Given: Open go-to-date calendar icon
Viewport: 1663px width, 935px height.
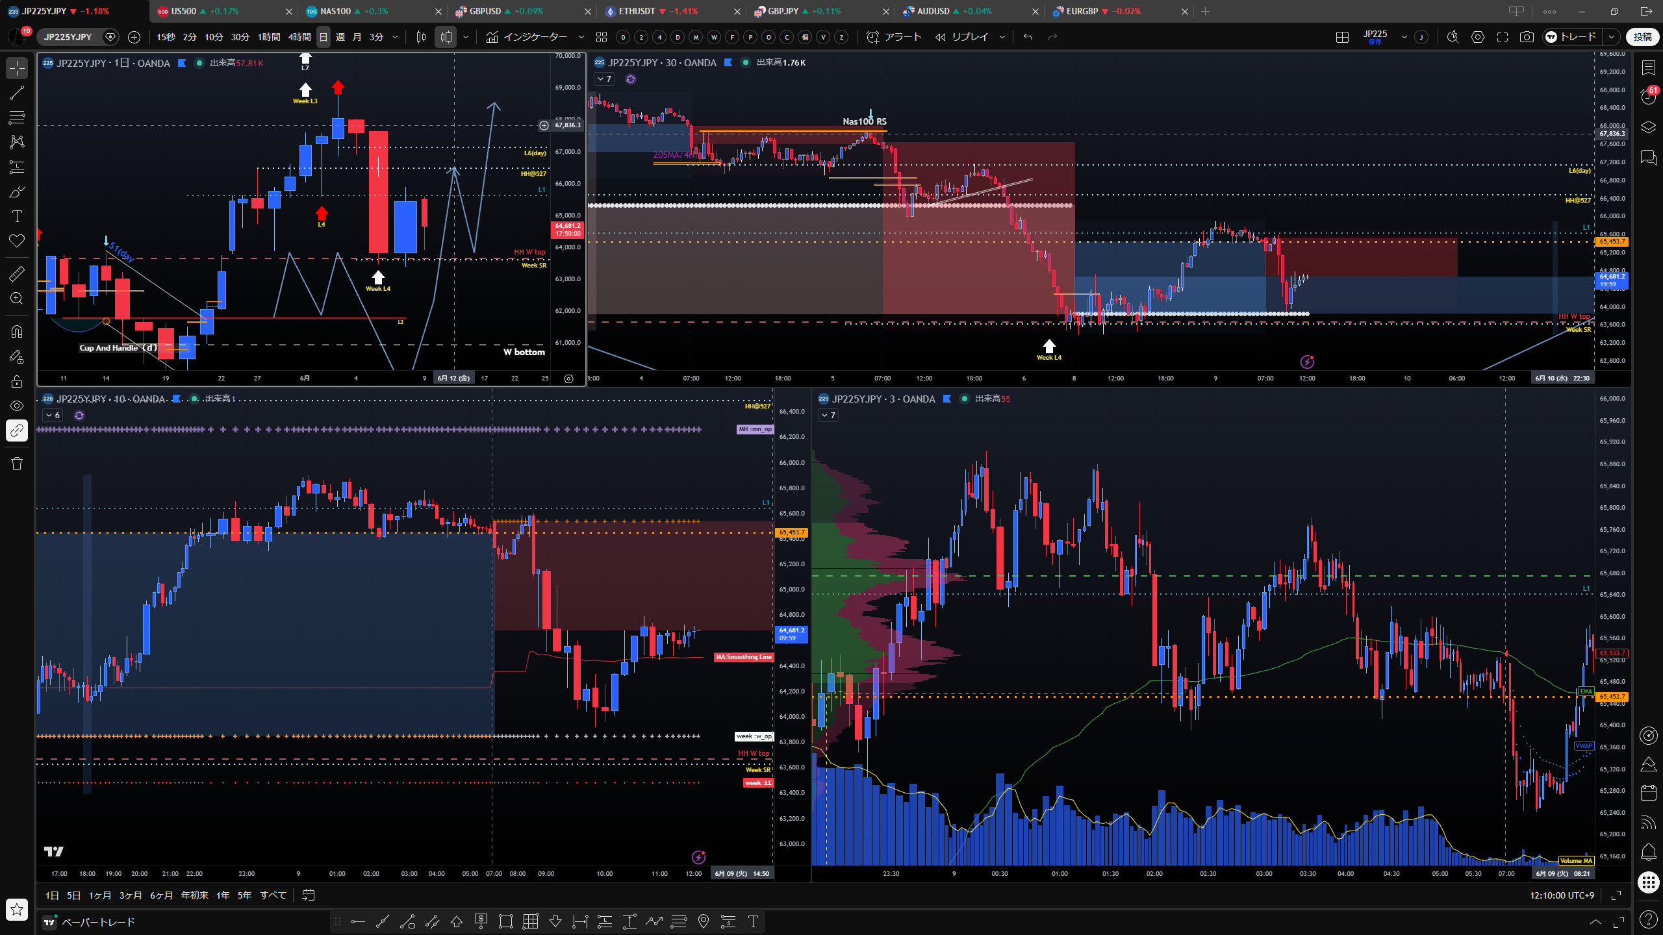Looking at the screenshot, I should click(x=309, y=895).
